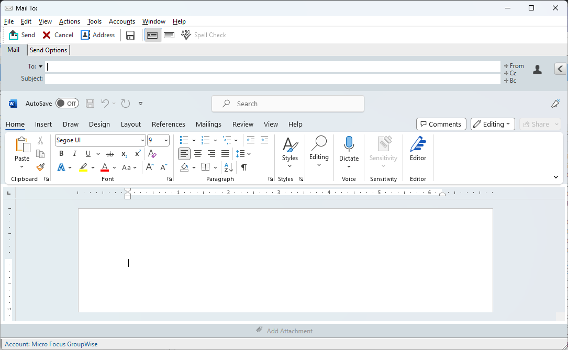Click the Format Painter icon

pos(40,167)
